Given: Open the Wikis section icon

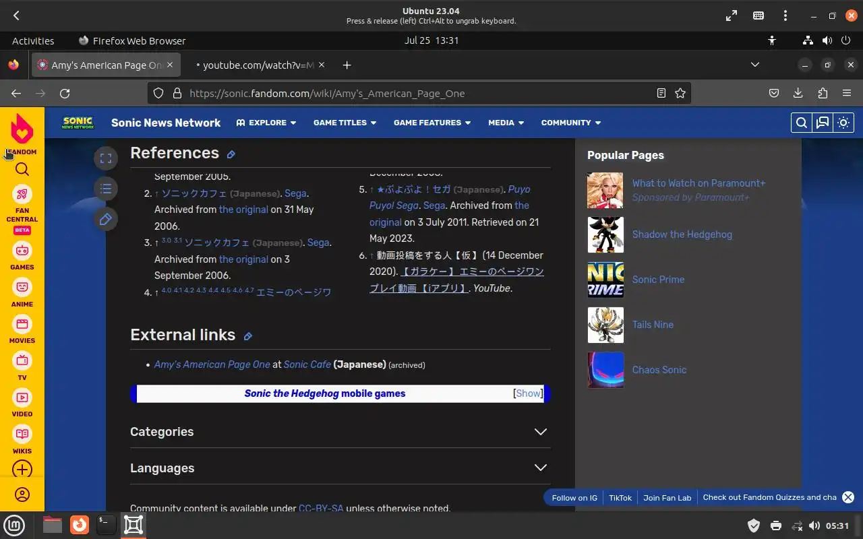Looking at the screenshot, I should 22,440.
